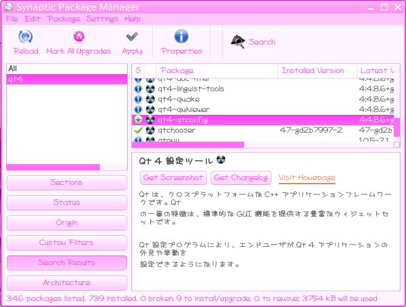Select the qt4-linguist-tools package name

click(191, 89)
